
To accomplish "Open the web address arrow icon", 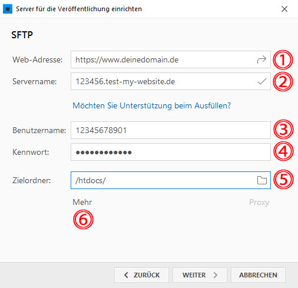I will [261, 59].
